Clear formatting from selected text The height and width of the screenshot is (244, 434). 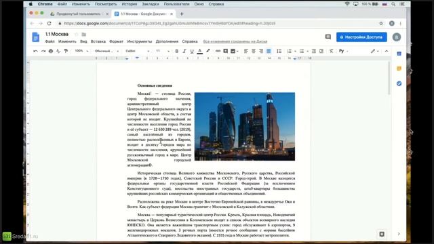[331, 52]
